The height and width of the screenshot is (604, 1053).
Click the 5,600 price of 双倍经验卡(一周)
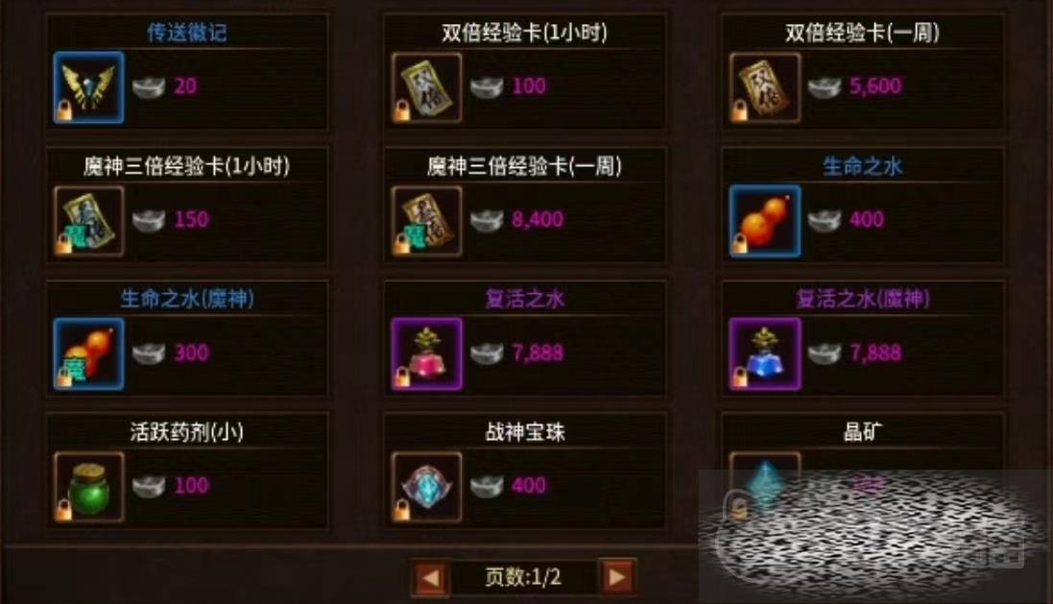point(875,85)
